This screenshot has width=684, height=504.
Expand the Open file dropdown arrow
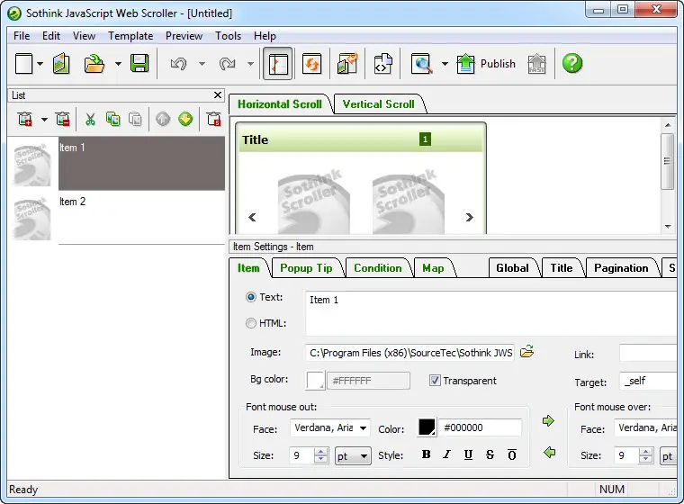tap(118, 64)
